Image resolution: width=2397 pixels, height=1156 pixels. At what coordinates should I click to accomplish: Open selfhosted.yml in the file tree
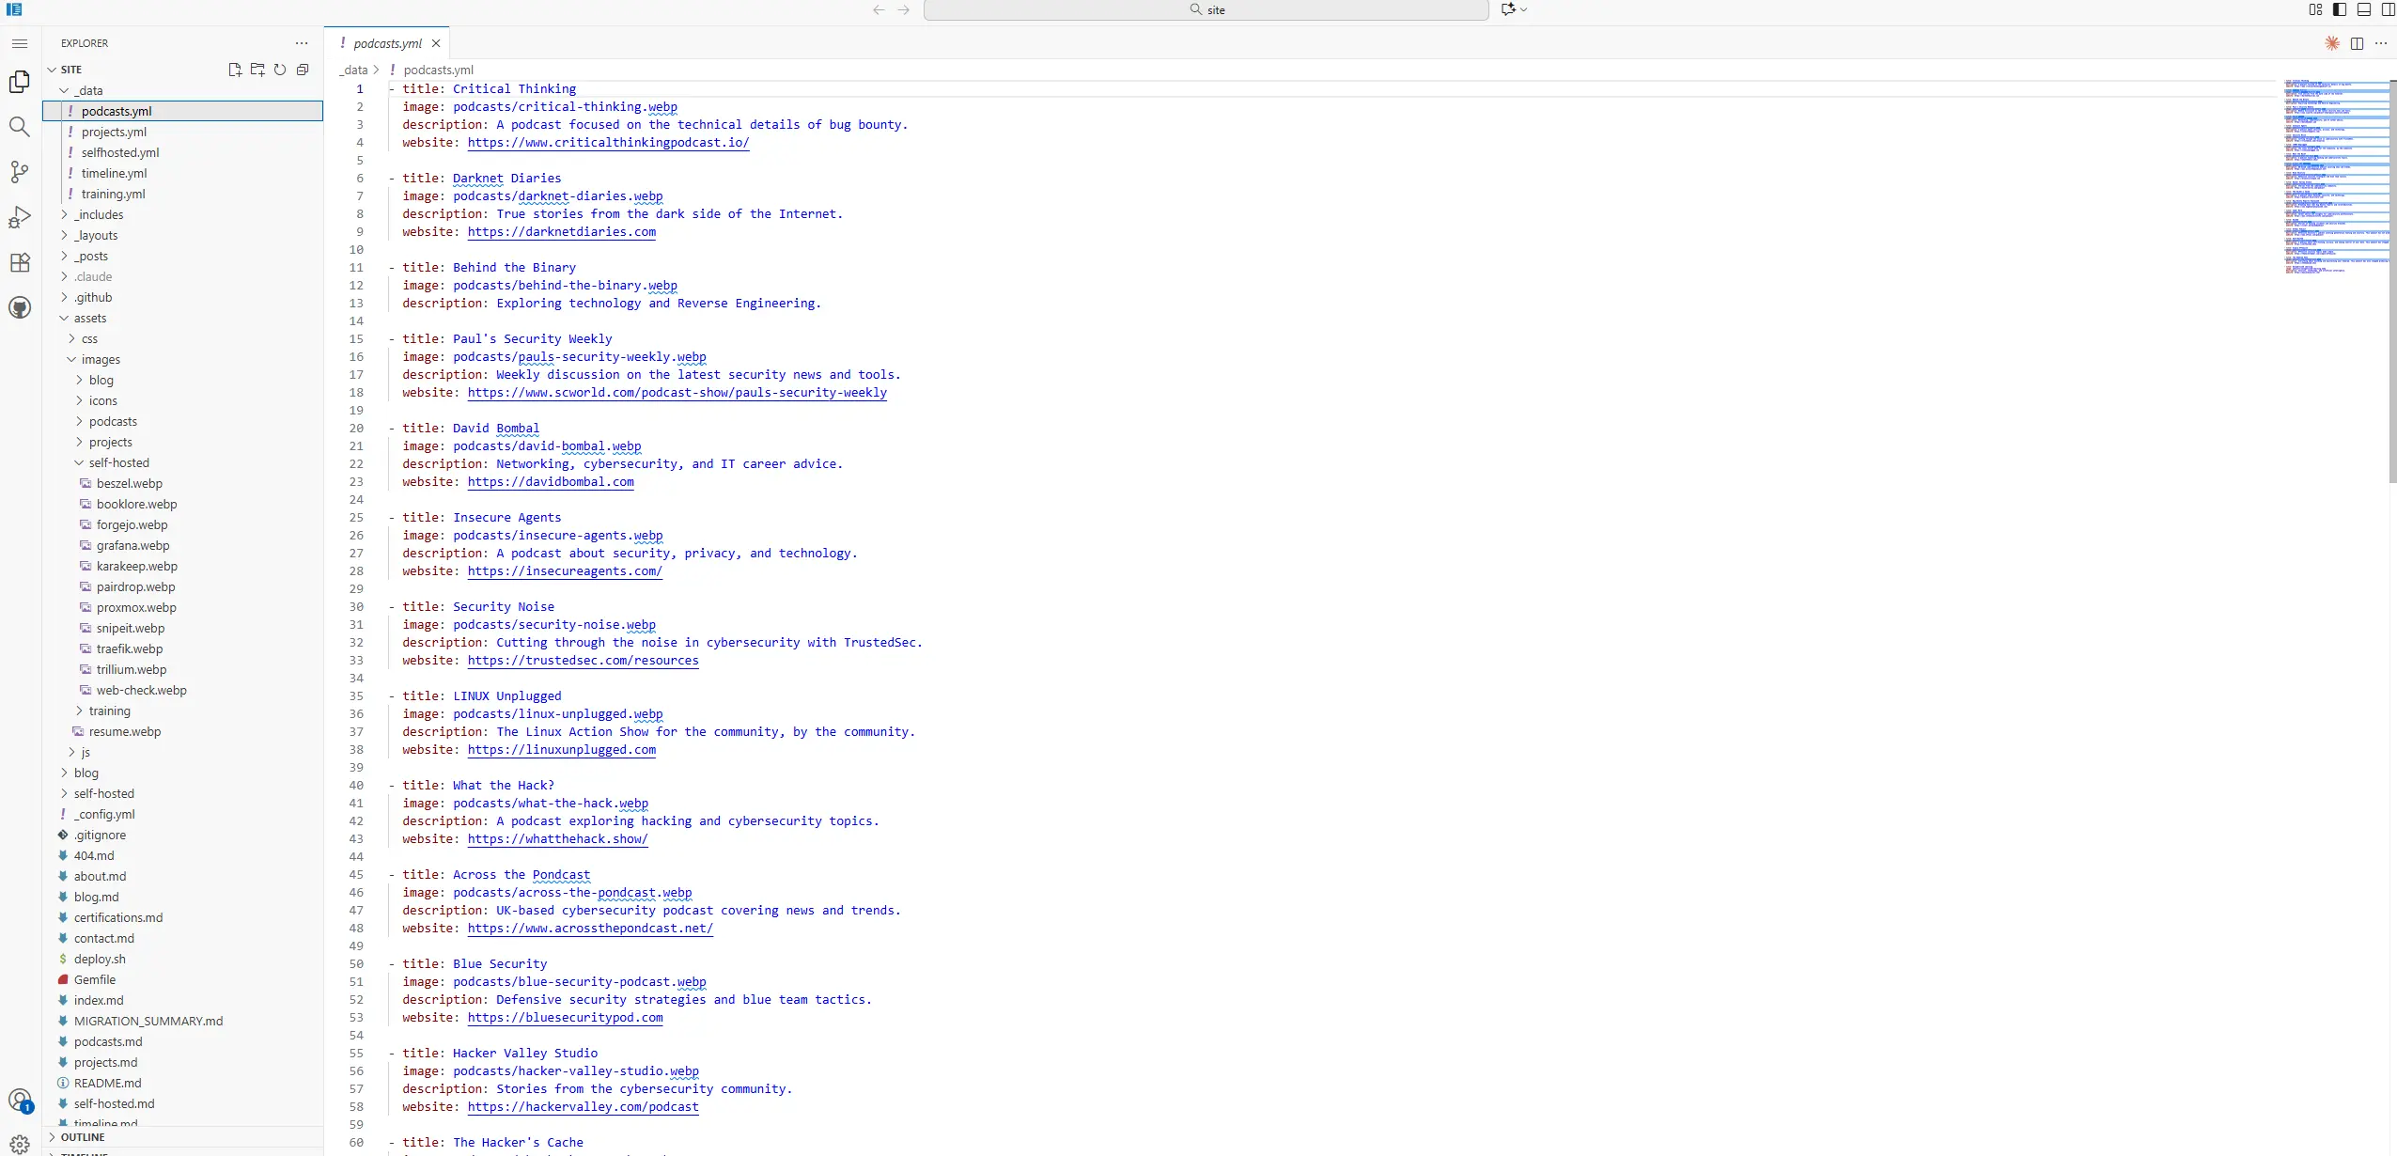[x=120, y=152]
